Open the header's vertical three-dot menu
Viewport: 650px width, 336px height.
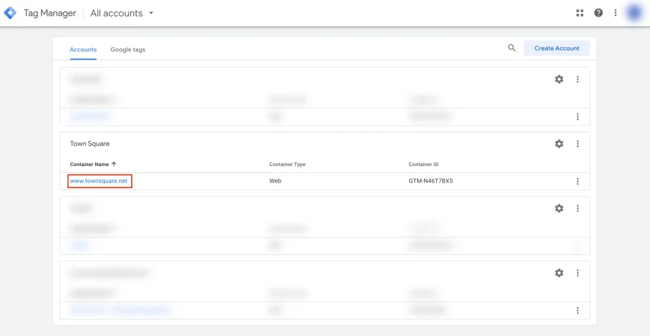coord(616,13)
